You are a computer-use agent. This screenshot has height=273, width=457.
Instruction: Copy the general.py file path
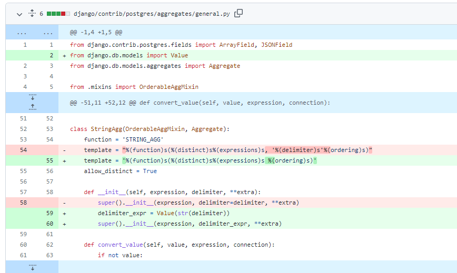pyautogui.click(x=239, y=13)
